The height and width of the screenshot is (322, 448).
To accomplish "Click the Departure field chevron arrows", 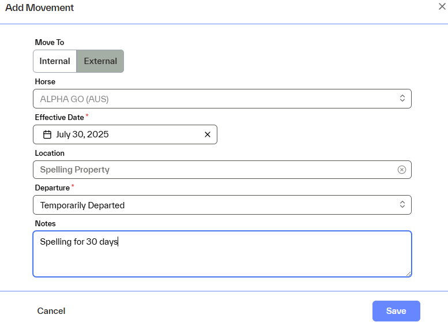I will click(402, 205).
